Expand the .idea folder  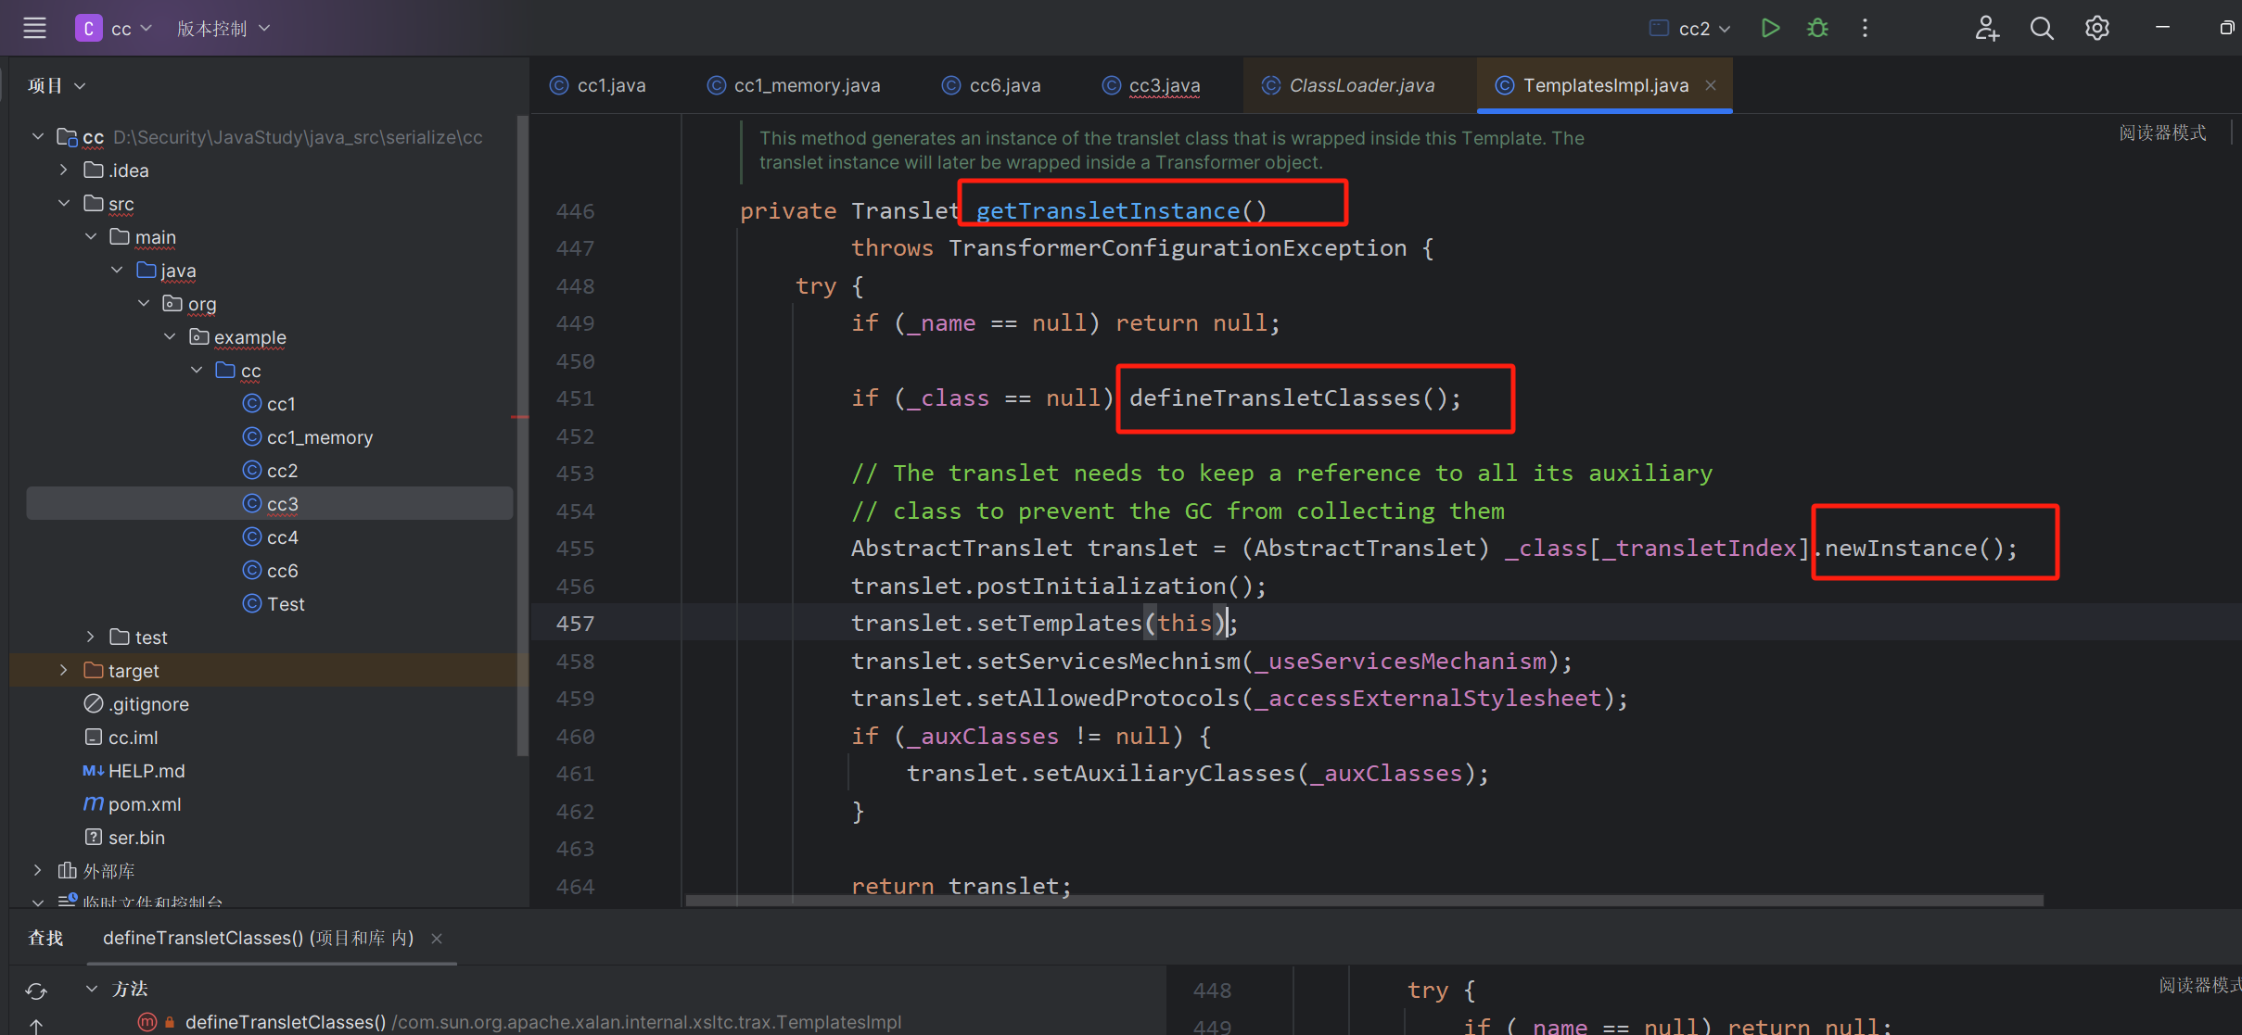pos(63,170)
